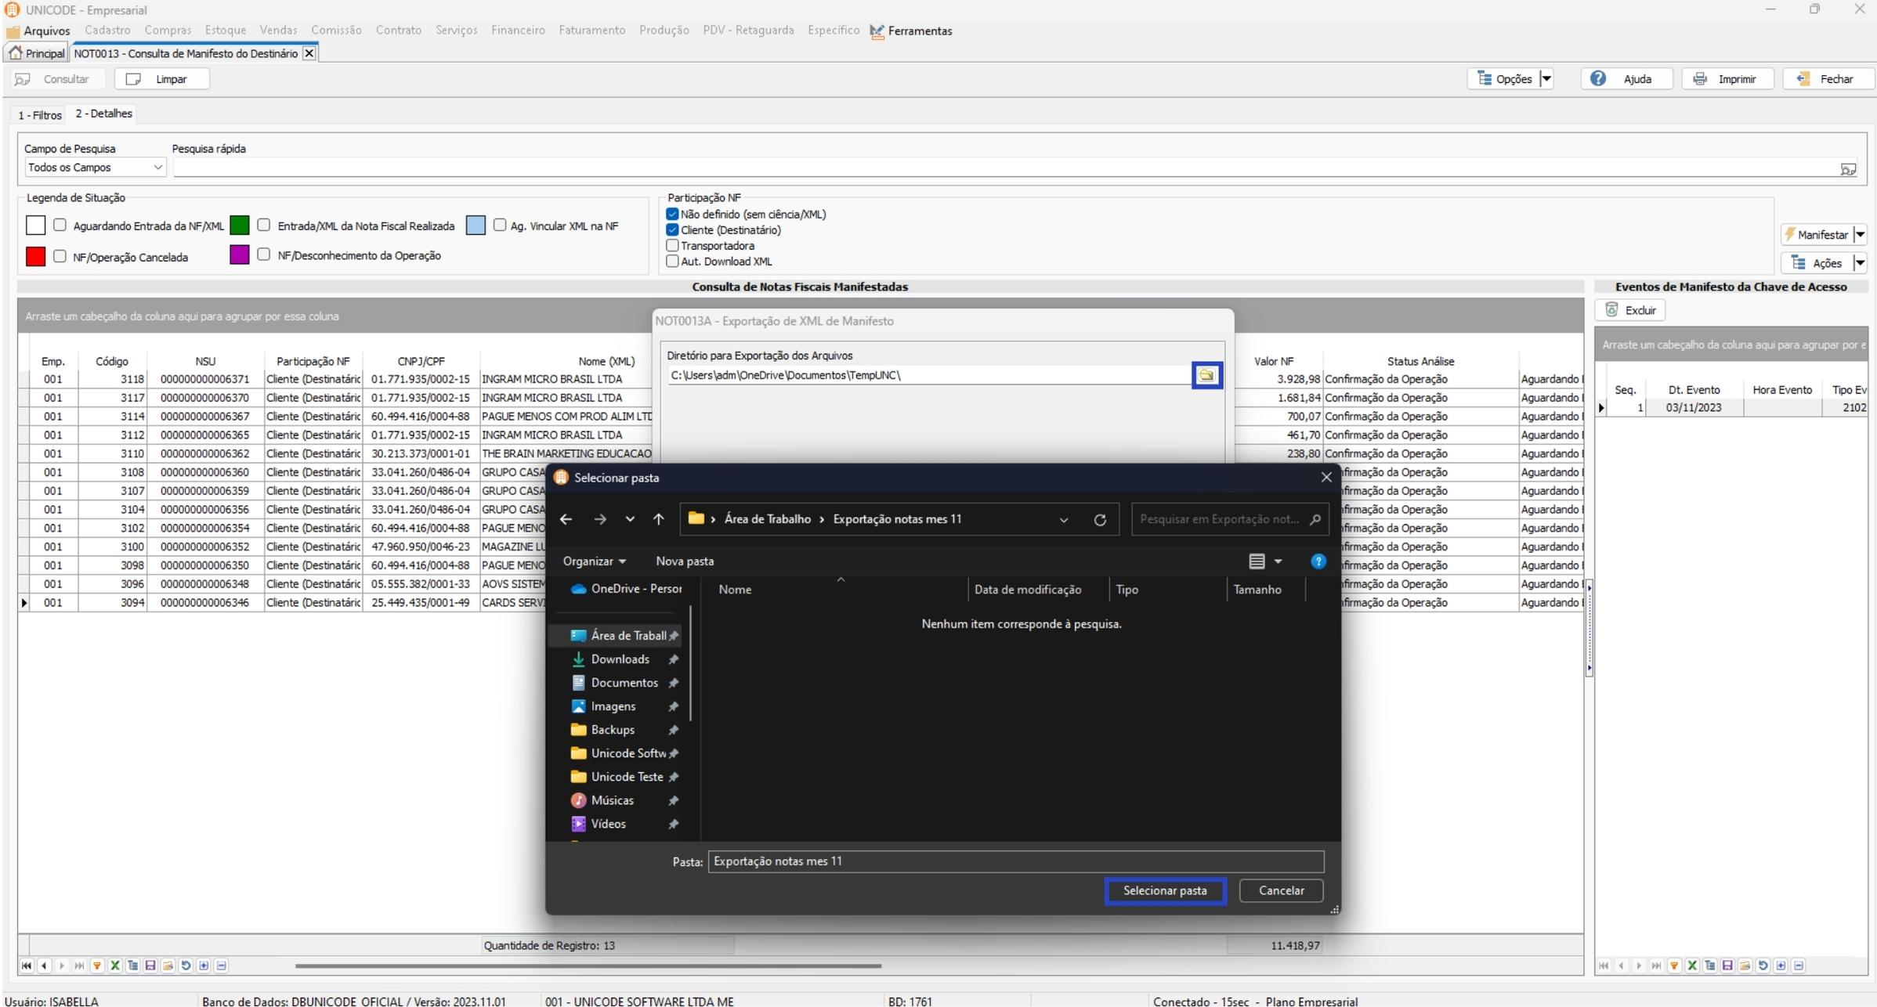1877x1007 pixels.
Task: Switch to the 1 - Filtros tab
Action: pos(40,115)
